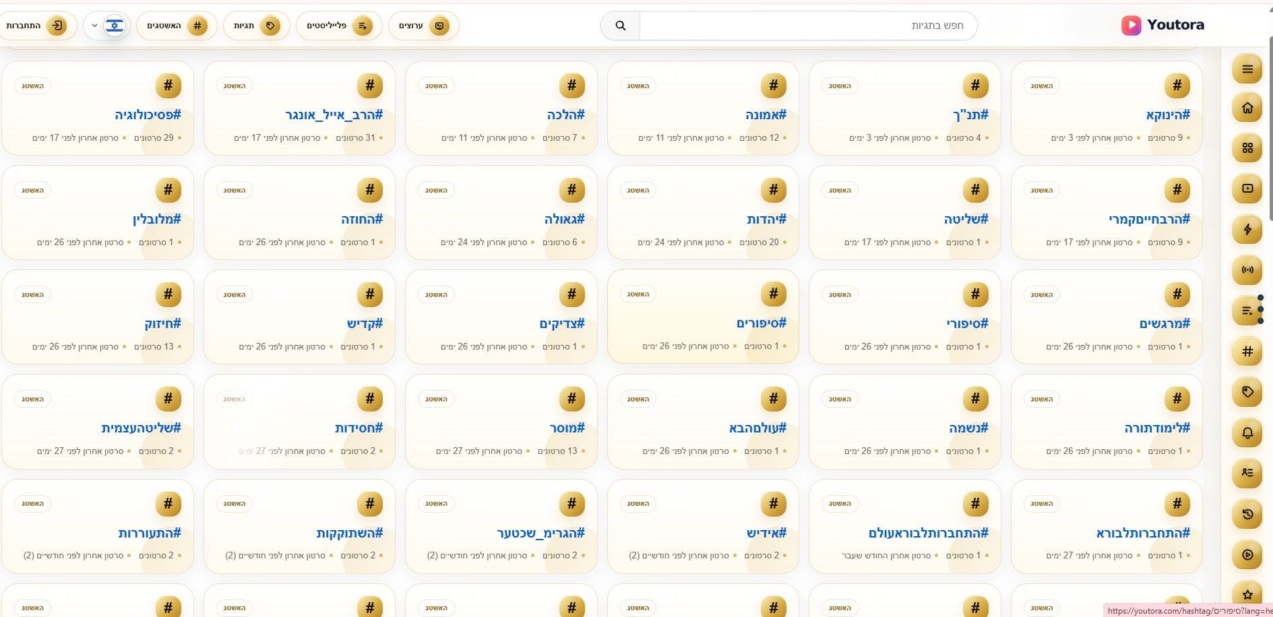
Task: Open the #התעוררות hashtag link
Action: pyautogui.click(x=150, y=533)
